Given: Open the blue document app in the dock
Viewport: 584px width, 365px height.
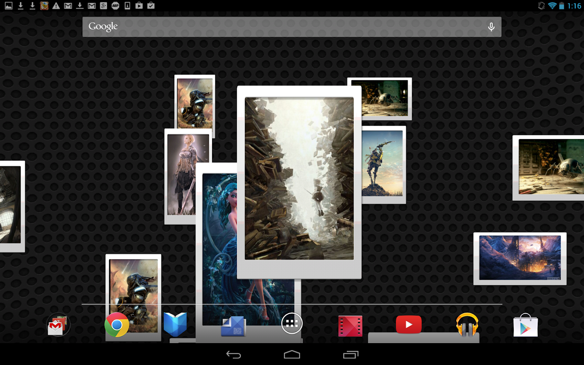Looking at the screenshot, I should 233,326.
